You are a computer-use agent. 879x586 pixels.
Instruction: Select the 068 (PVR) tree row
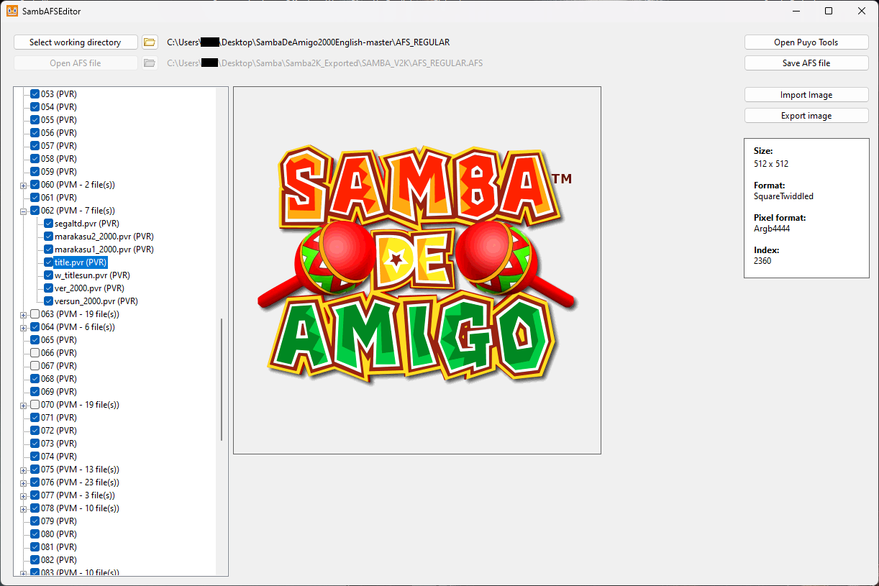tap(59, 379)
